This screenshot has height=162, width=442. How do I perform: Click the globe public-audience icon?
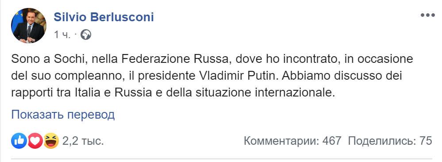[86, 35]
